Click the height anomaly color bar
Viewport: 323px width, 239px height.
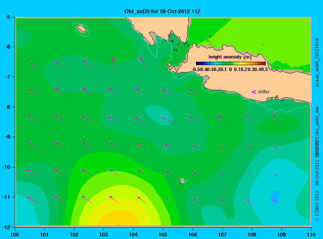[231, 63]
